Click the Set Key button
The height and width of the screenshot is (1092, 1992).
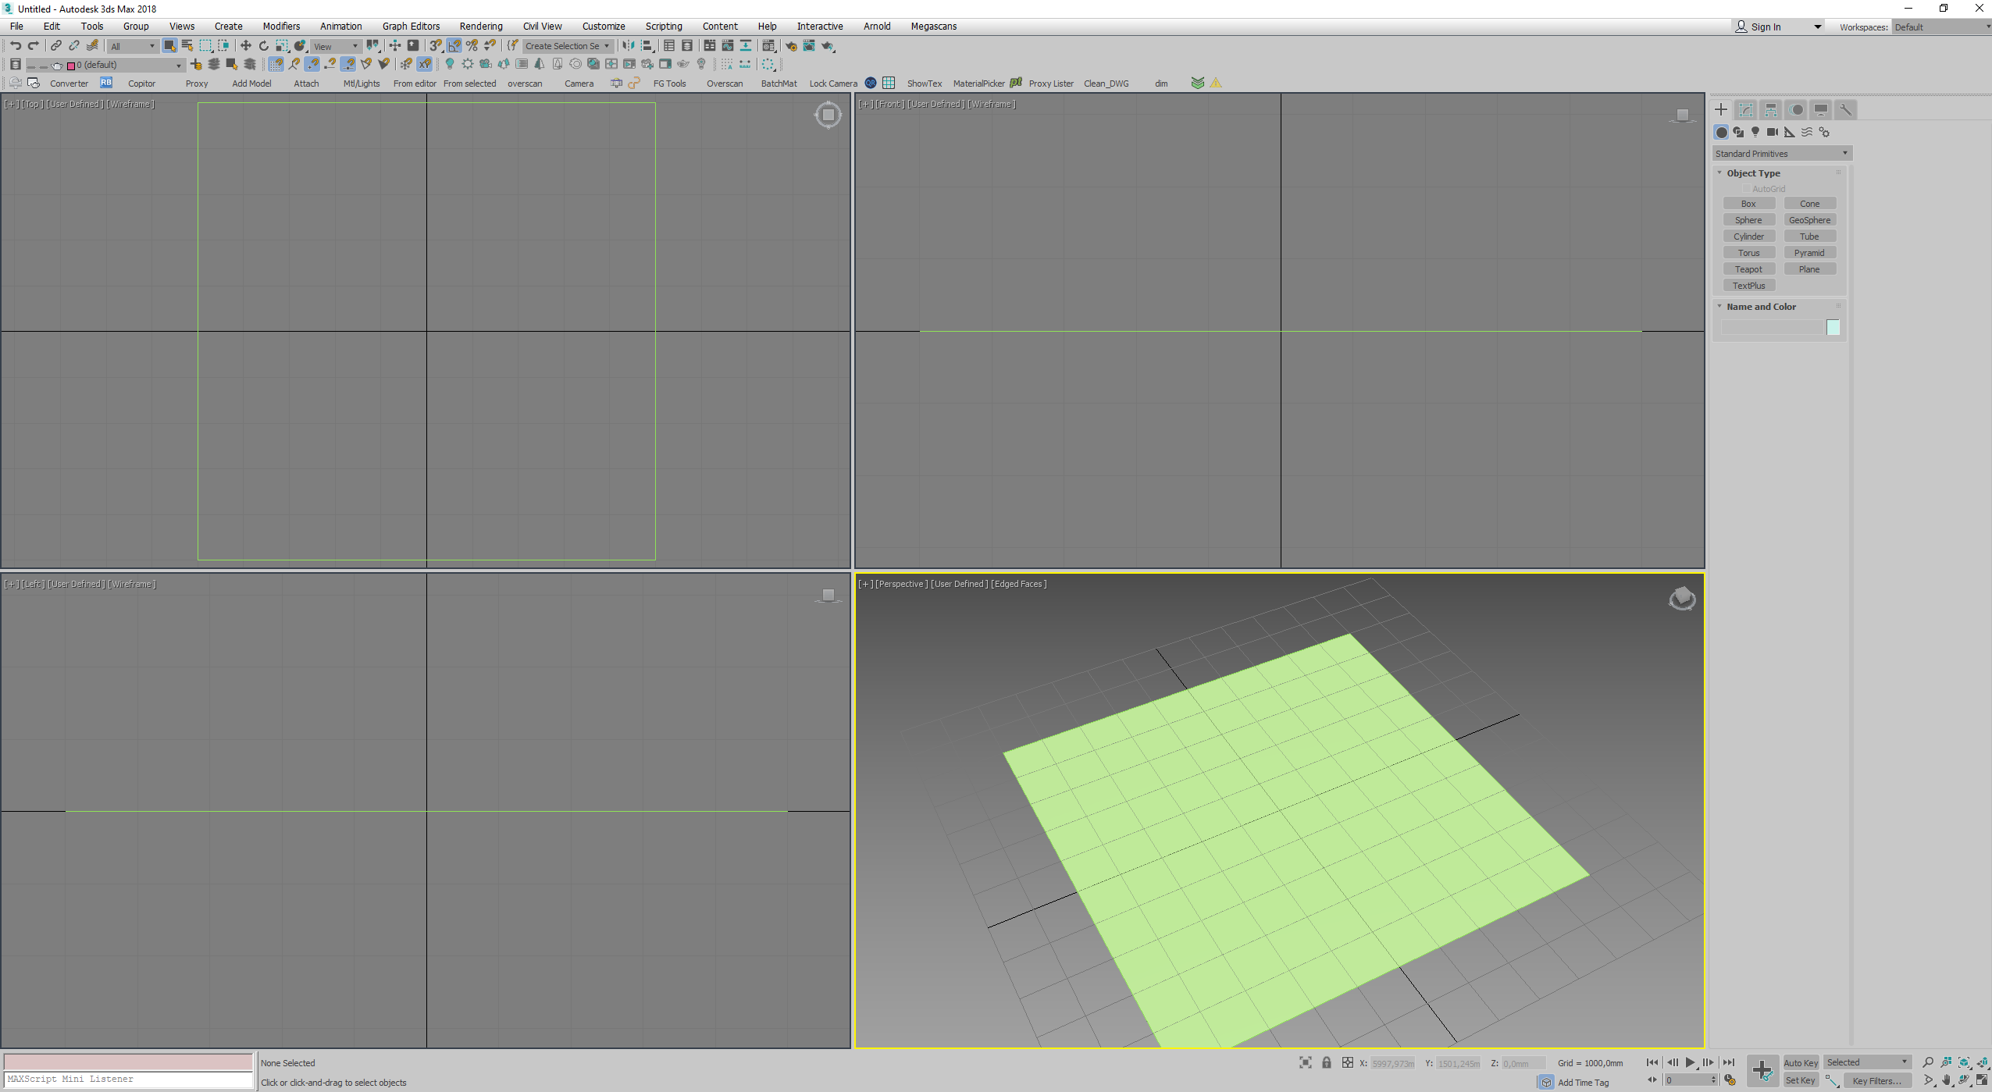(1800, 1080)
